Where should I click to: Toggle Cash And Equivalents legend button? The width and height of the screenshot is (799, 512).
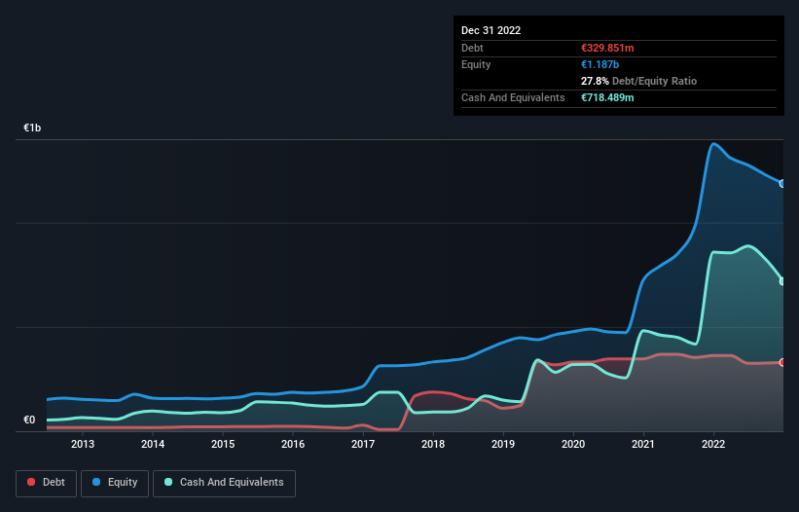coord(224,483)
